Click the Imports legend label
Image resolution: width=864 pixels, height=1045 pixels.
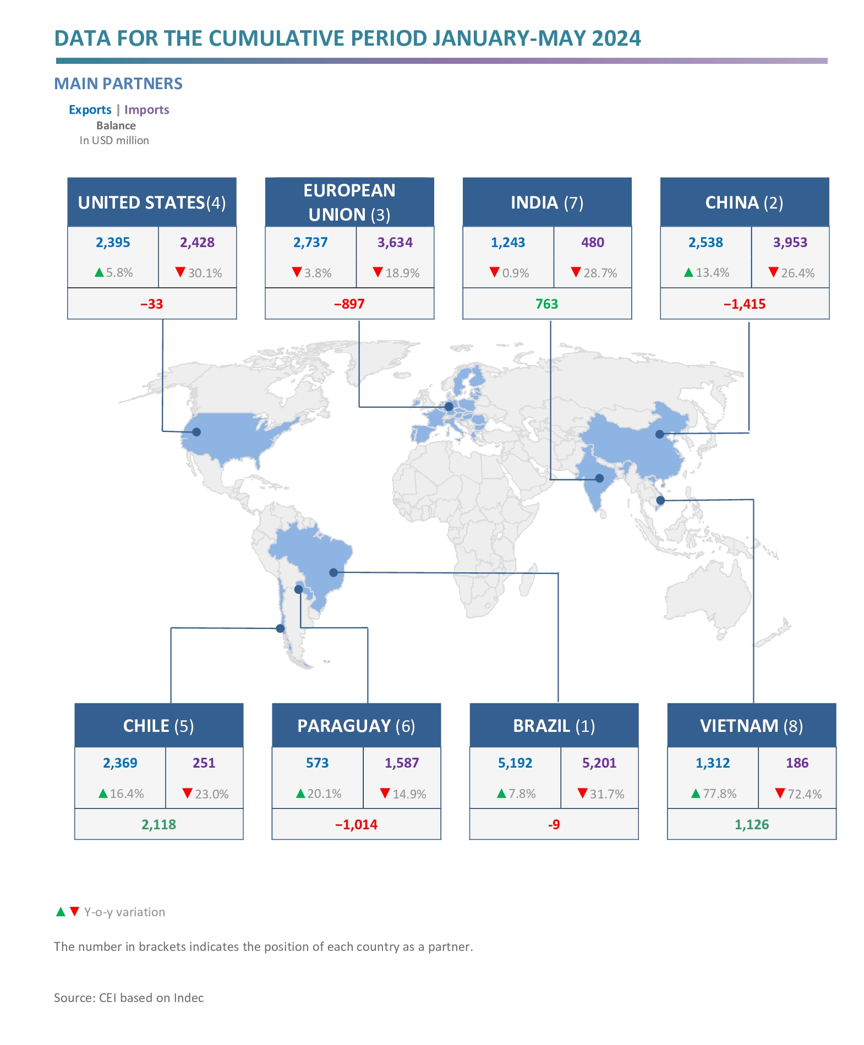tap(146, 110)
